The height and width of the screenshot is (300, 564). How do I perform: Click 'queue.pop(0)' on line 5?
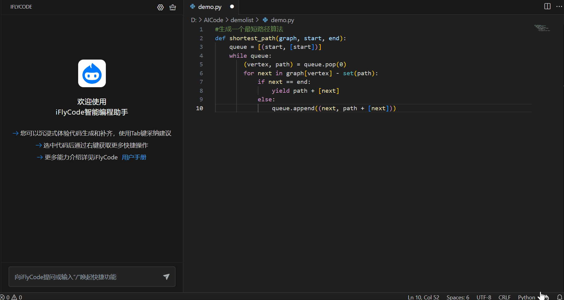[x=325, y=64]
